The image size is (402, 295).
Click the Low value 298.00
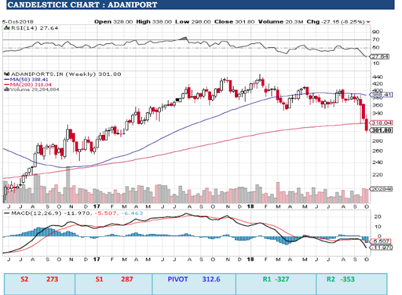click(201, 22)
